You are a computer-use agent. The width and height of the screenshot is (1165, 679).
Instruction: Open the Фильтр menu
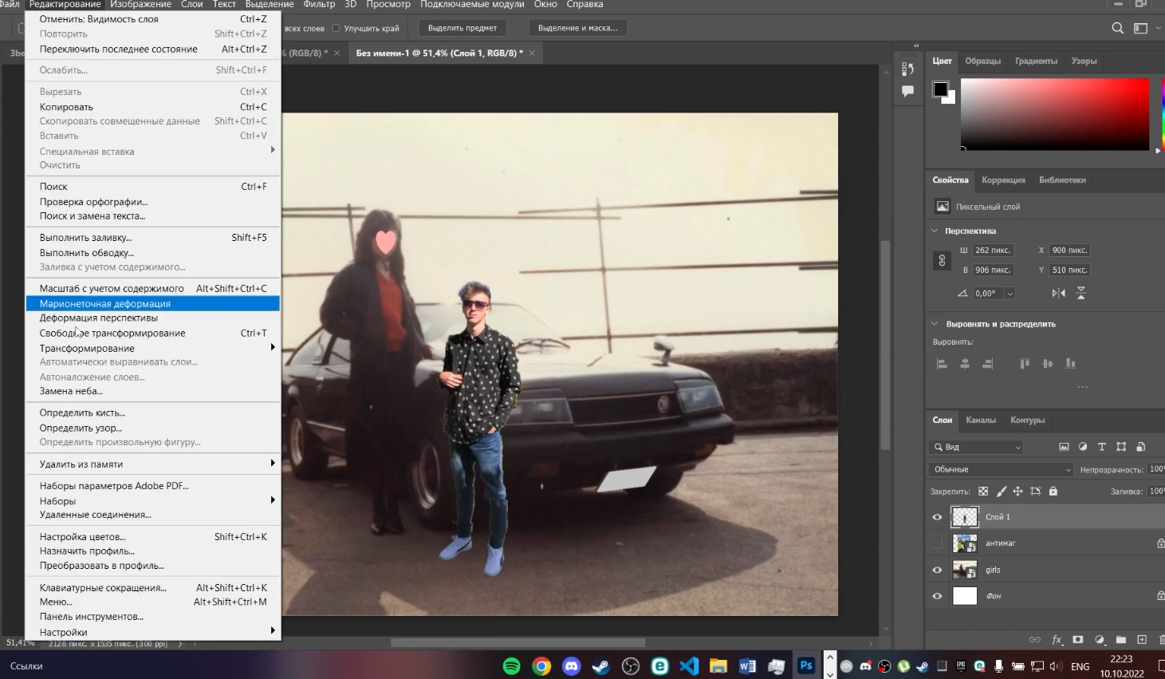319,5
